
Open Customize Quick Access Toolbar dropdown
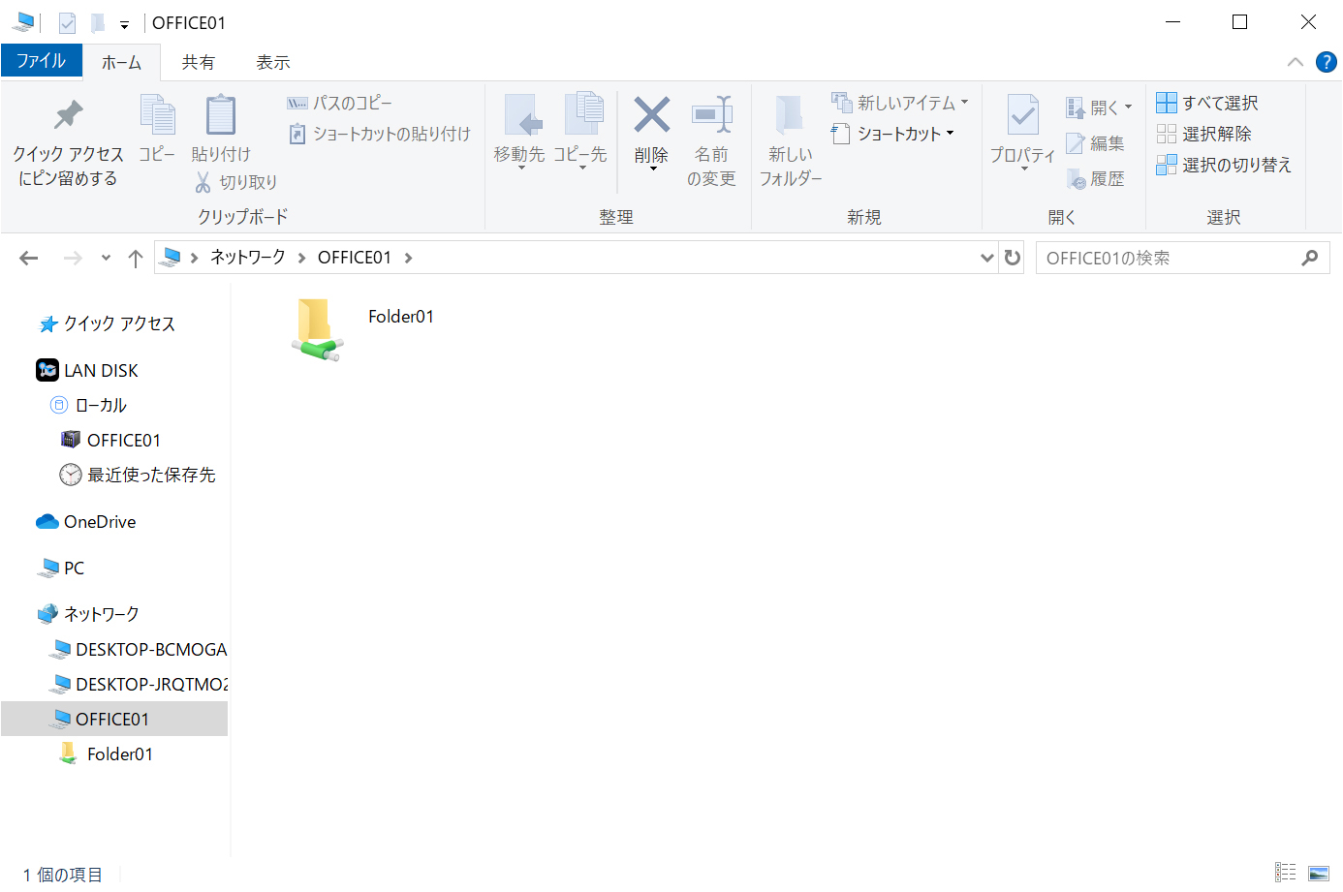(124, 24)
